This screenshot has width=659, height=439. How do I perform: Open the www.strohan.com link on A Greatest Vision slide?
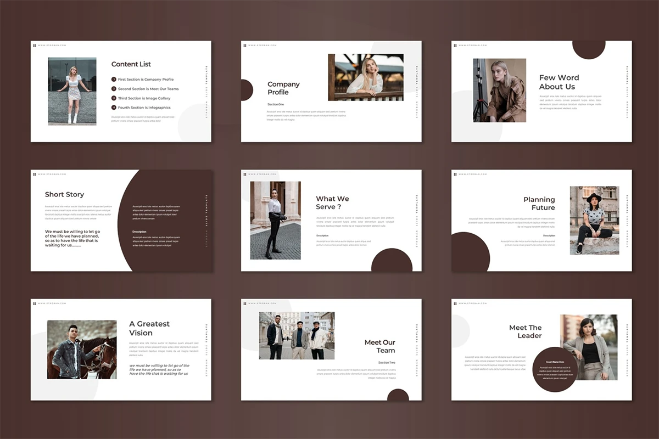coord(52,303)
